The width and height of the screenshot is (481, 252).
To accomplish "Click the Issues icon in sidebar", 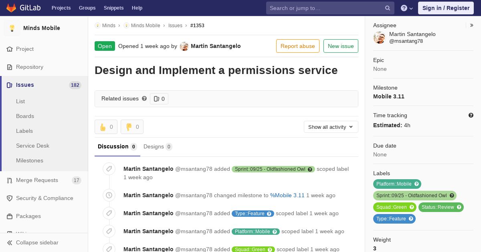I will [x=10, y=85].
